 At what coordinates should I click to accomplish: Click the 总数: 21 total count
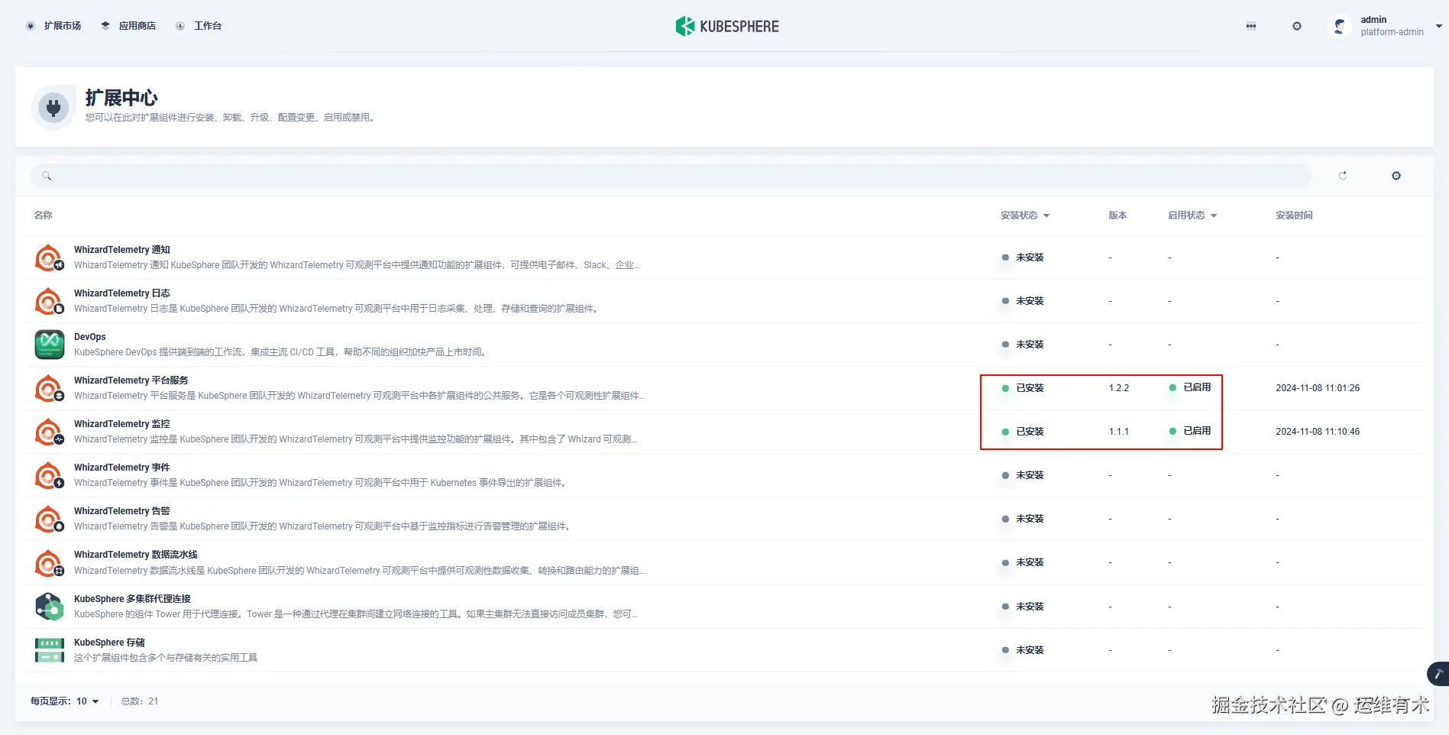coord(140,701)
